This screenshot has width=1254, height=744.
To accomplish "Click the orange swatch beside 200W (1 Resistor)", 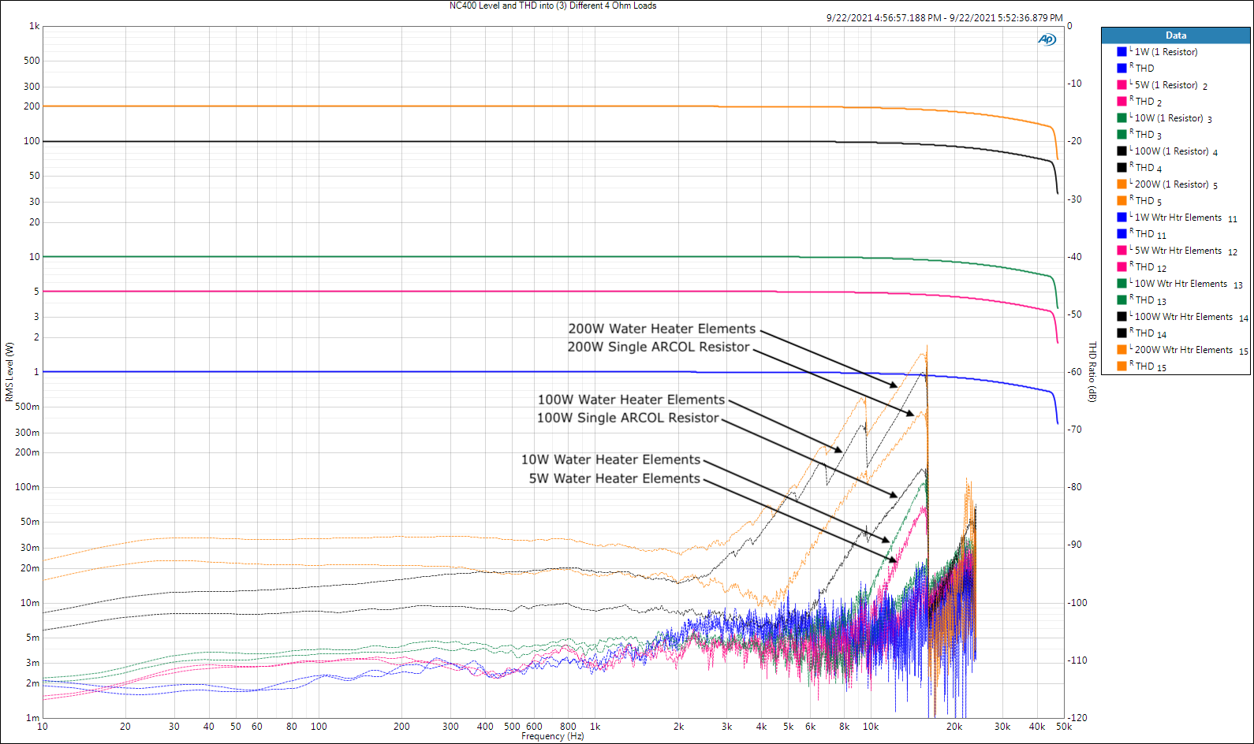I will 1122,184.
